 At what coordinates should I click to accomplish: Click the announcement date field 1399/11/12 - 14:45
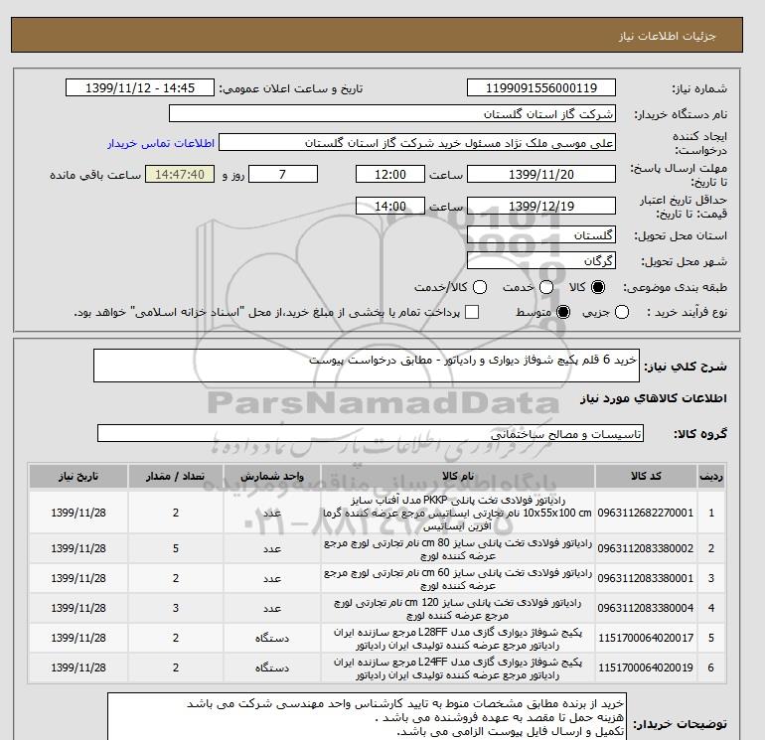tap(140, 87)
